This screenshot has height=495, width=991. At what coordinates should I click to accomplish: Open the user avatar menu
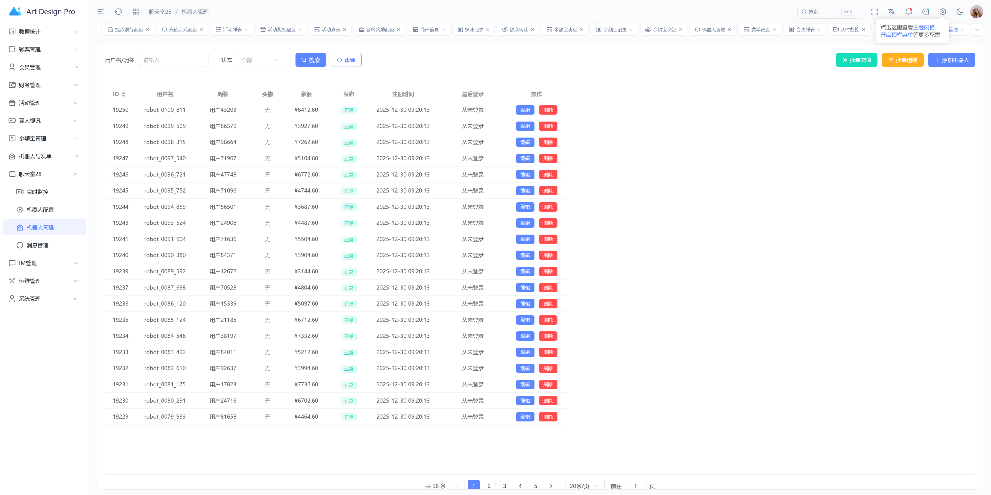[976, 12]
